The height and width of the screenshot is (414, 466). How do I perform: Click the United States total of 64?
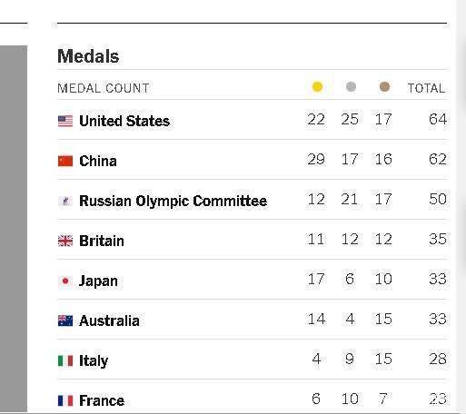click(438, 119)
